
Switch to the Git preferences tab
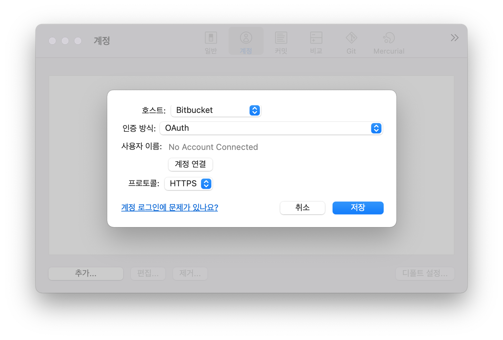tap(351, 43)
